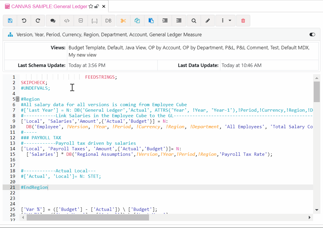The height and width of the screenshot is (228, 323).
Task: Toggle the lock icon on the tab
Action: coord(97,6)
